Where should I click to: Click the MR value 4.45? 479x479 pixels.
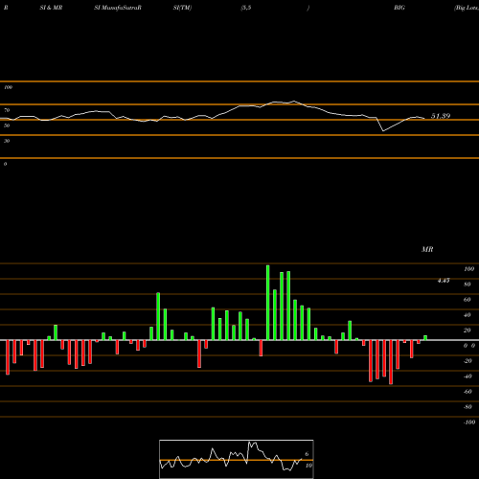tap(444, 281)
